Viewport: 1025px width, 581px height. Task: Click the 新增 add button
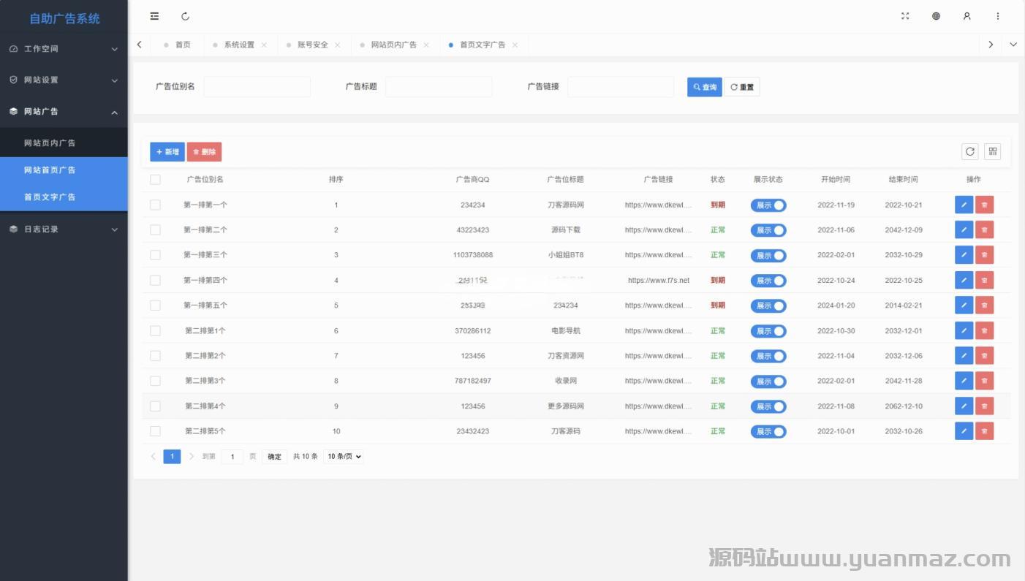[x=167, y=152]
